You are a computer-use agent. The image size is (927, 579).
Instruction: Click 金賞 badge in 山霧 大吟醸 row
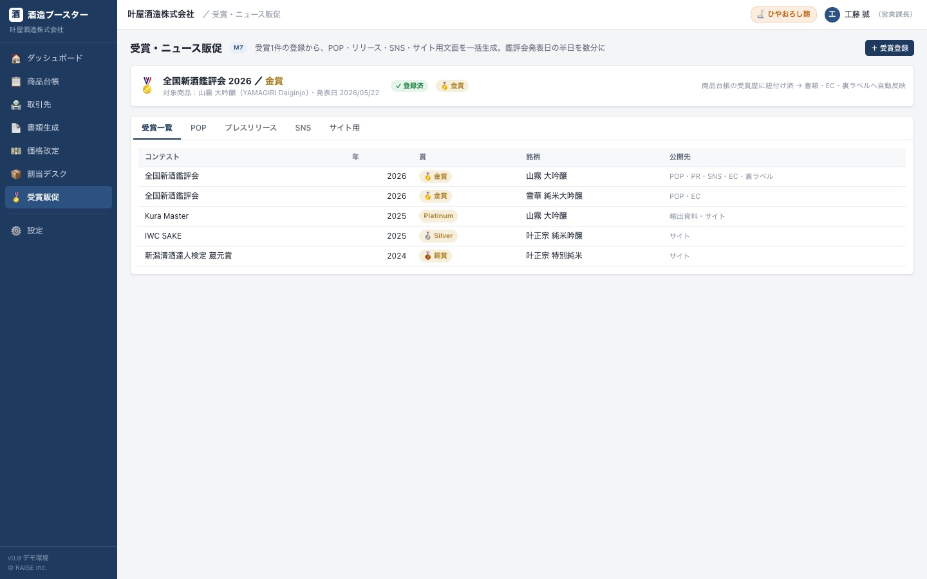436,176
